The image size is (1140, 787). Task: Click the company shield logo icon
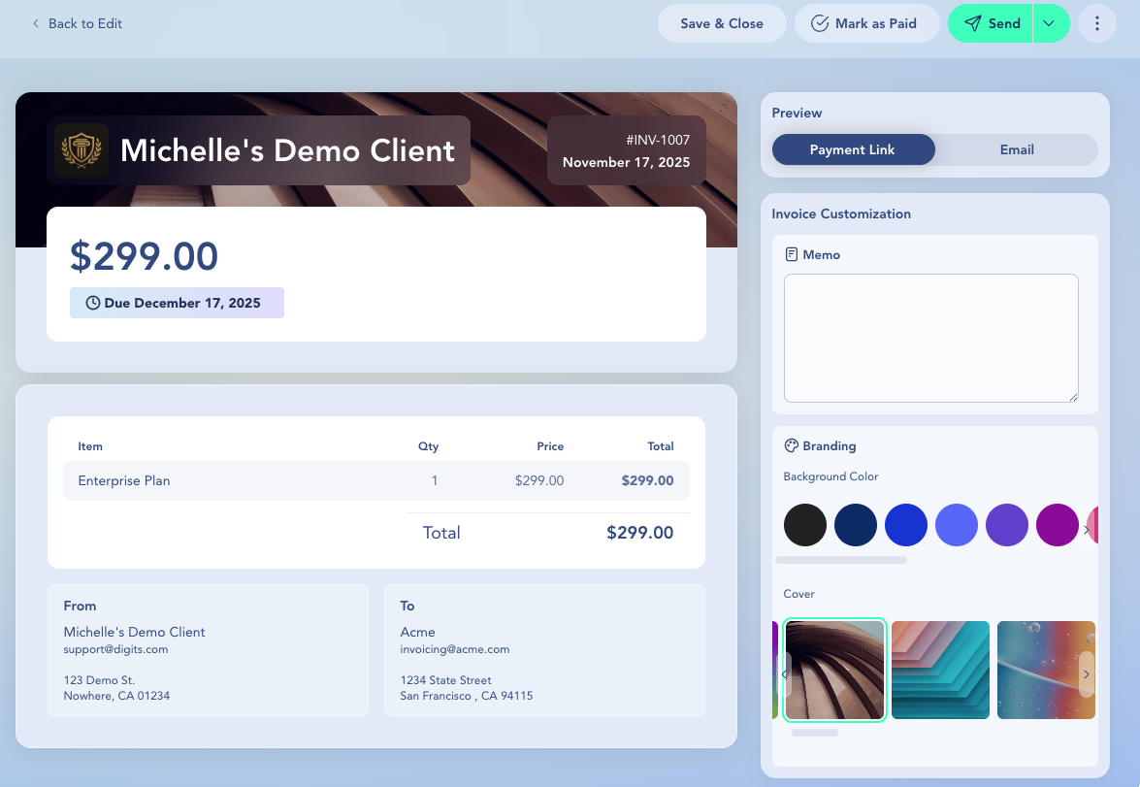81,150
